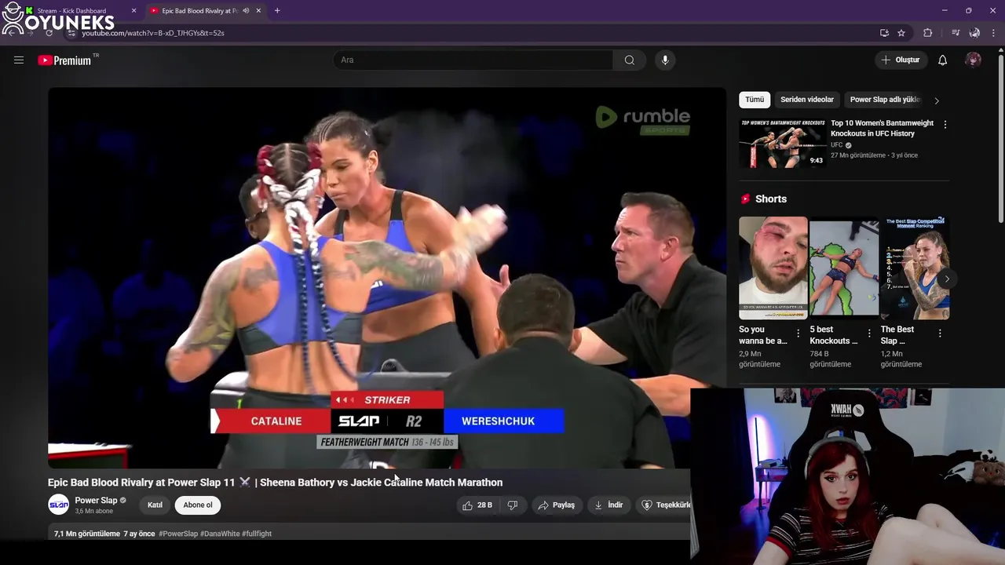
Task: Select Power Slap adlı yükle chip
Action: click(x=885, y=100)
